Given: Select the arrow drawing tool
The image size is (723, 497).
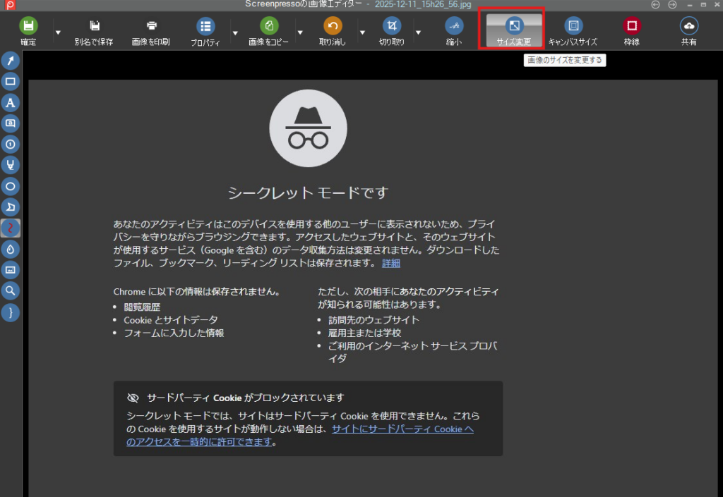Looking at the screenshot, I should 11,61.
